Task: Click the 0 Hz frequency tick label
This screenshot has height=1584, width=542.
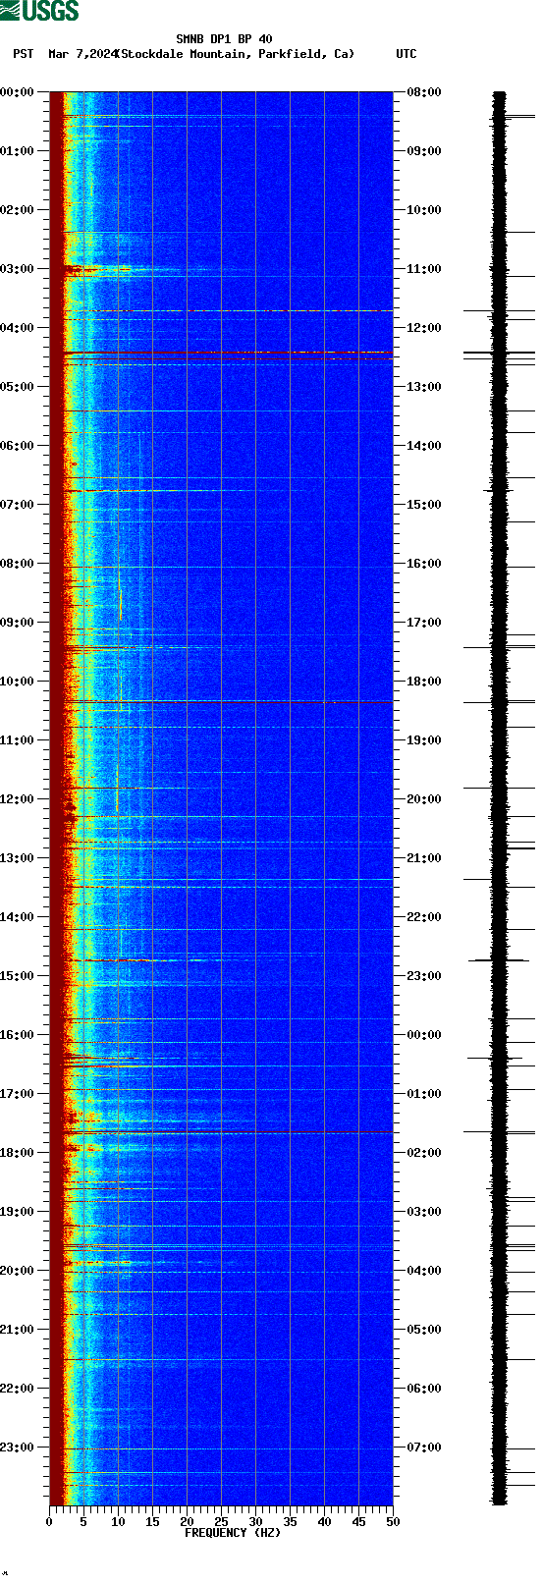Action: [x=49, y=1522]
